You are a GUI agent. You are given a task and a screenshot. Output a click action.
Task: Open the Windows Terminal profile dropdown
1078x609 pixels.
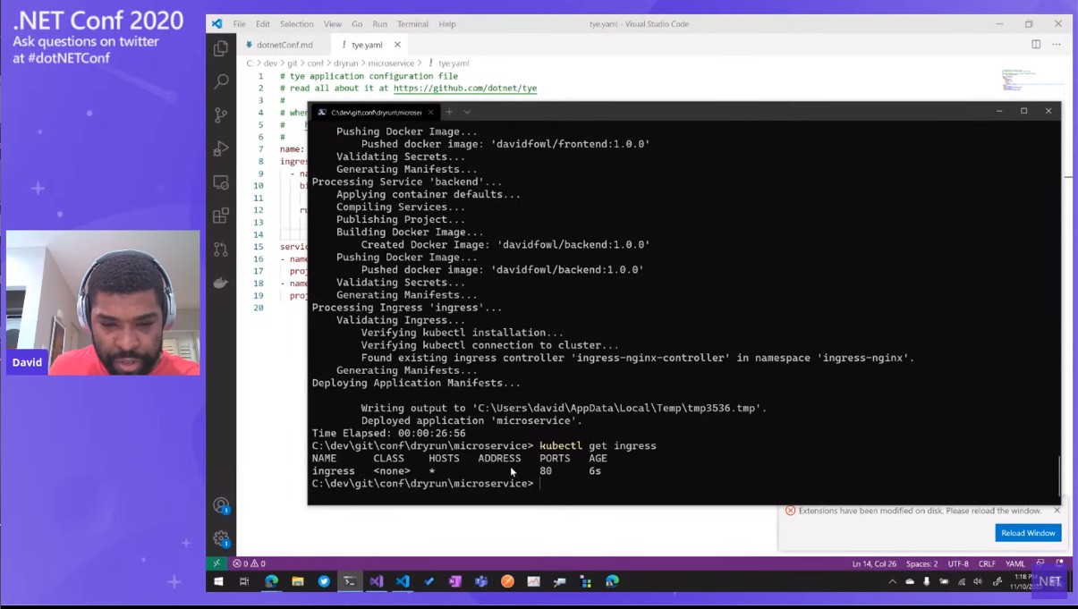[x=467, y=112]
